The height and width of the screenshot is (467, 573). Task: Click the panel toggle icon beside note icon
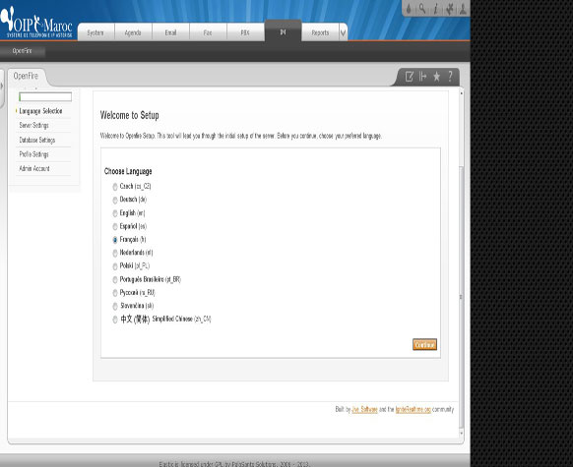click(422, 77)
